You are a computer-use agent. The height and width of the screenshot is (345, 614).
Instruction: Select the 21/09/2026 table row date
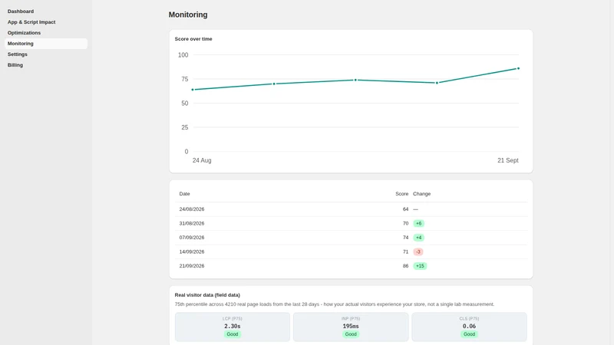pos(192,265)
